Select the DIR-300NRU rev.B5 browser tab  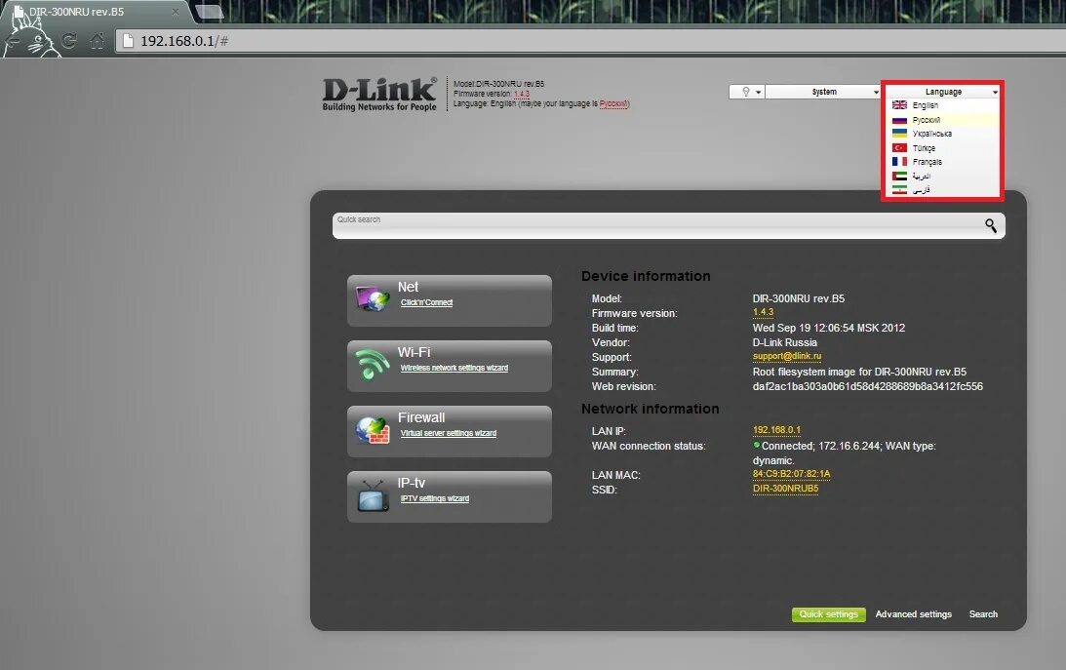tap(96, 12)
